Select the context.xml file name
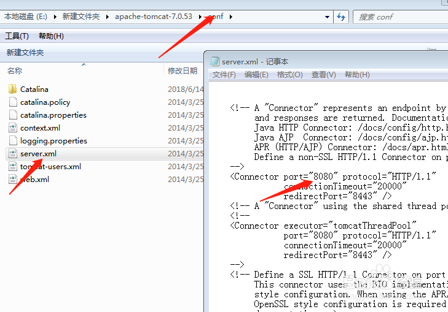Image resolution: width=448 pixels, height=312 pixels. point(41,127)
